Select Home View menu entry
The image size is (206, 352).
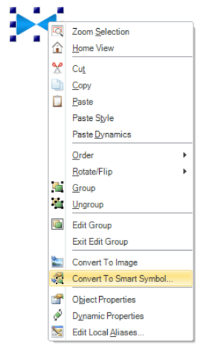(121, 48)
